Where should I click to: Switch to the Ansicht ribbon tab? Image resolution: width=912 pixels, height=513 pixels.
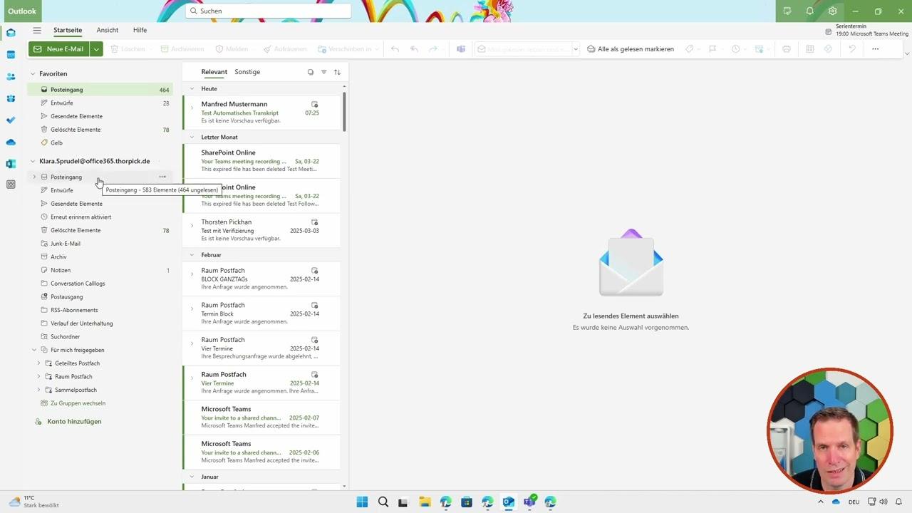pyautogui.click(x=108, y=31)
